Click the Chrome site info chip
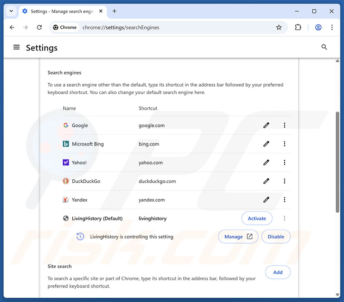The image size is (344, 302). click(65, 27)
